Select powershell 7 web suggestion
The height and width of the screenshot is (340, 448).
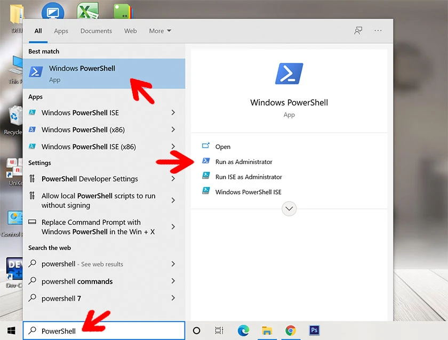104,298
